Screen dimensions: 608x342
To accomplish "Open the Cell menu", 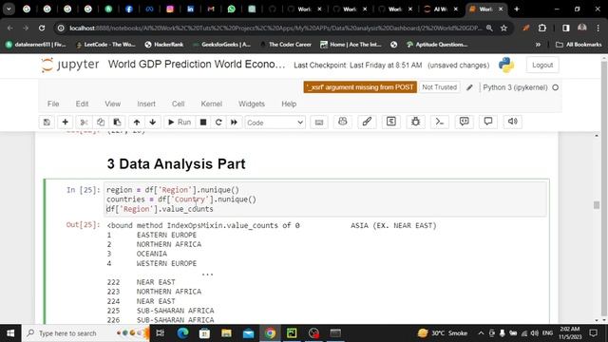I will tap(178, 104).
